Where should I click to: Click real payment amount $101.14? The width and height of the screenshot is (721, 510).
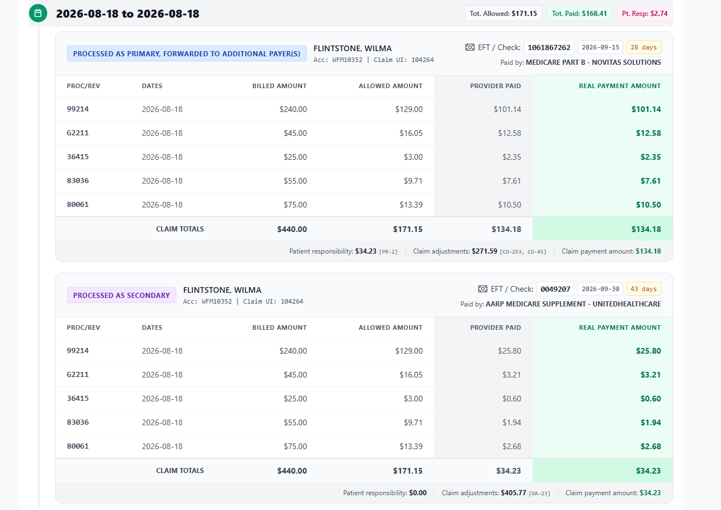[646, 109]
